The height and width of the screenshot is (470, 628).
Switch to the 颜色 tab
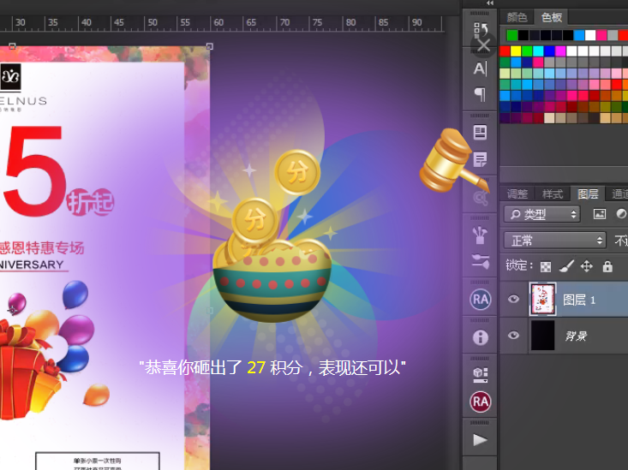[517, 17]
